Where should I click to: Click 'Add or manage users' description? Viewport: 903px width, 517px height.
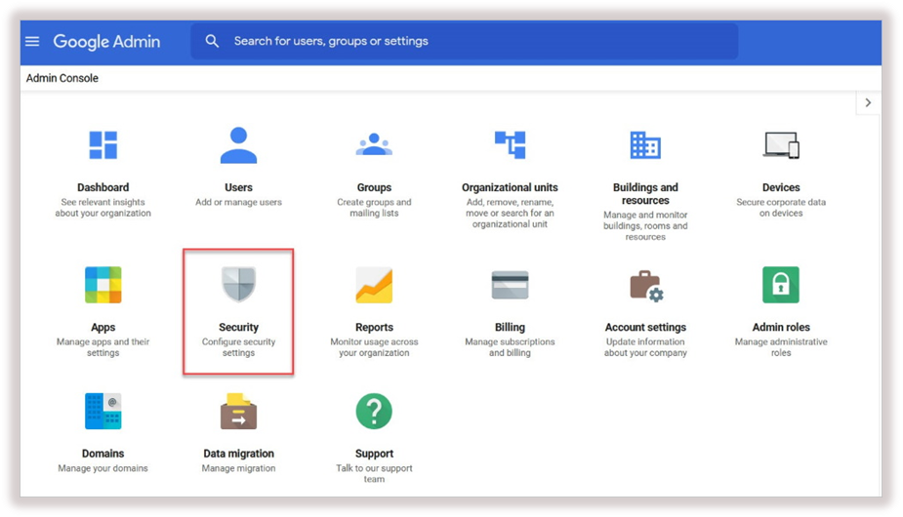point(238,202)
